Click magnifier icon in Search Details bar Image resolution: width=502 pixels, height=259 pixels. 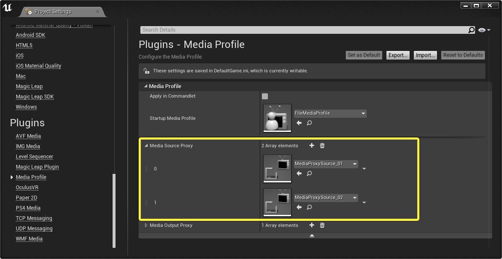click(471, 30)
